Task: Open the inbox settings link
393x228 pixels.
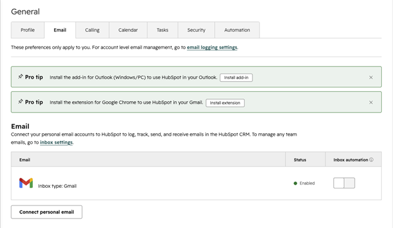Action: [x=57, y=142]
